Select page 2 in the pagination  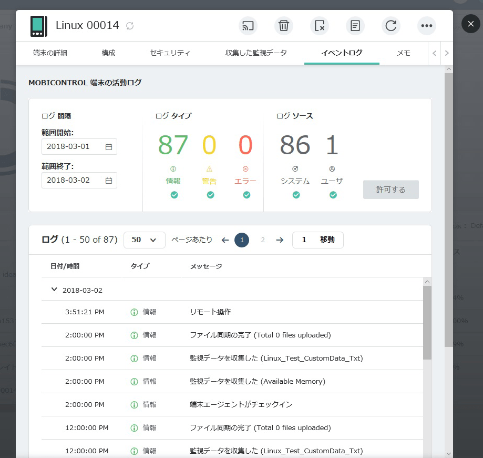[x=262, y=240]
